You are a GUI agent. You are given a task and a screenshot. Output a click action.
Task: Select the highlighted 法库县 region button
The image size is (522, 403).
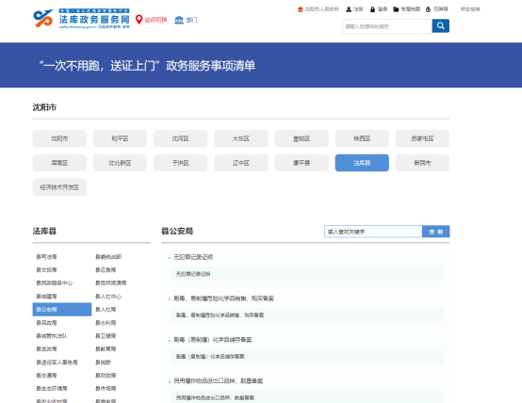[x=362, y=163]
